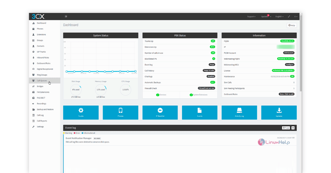Viewport: 331px width, 173px height.
Task: Open the English language dropdown
Action: click(x=279, y=16)
